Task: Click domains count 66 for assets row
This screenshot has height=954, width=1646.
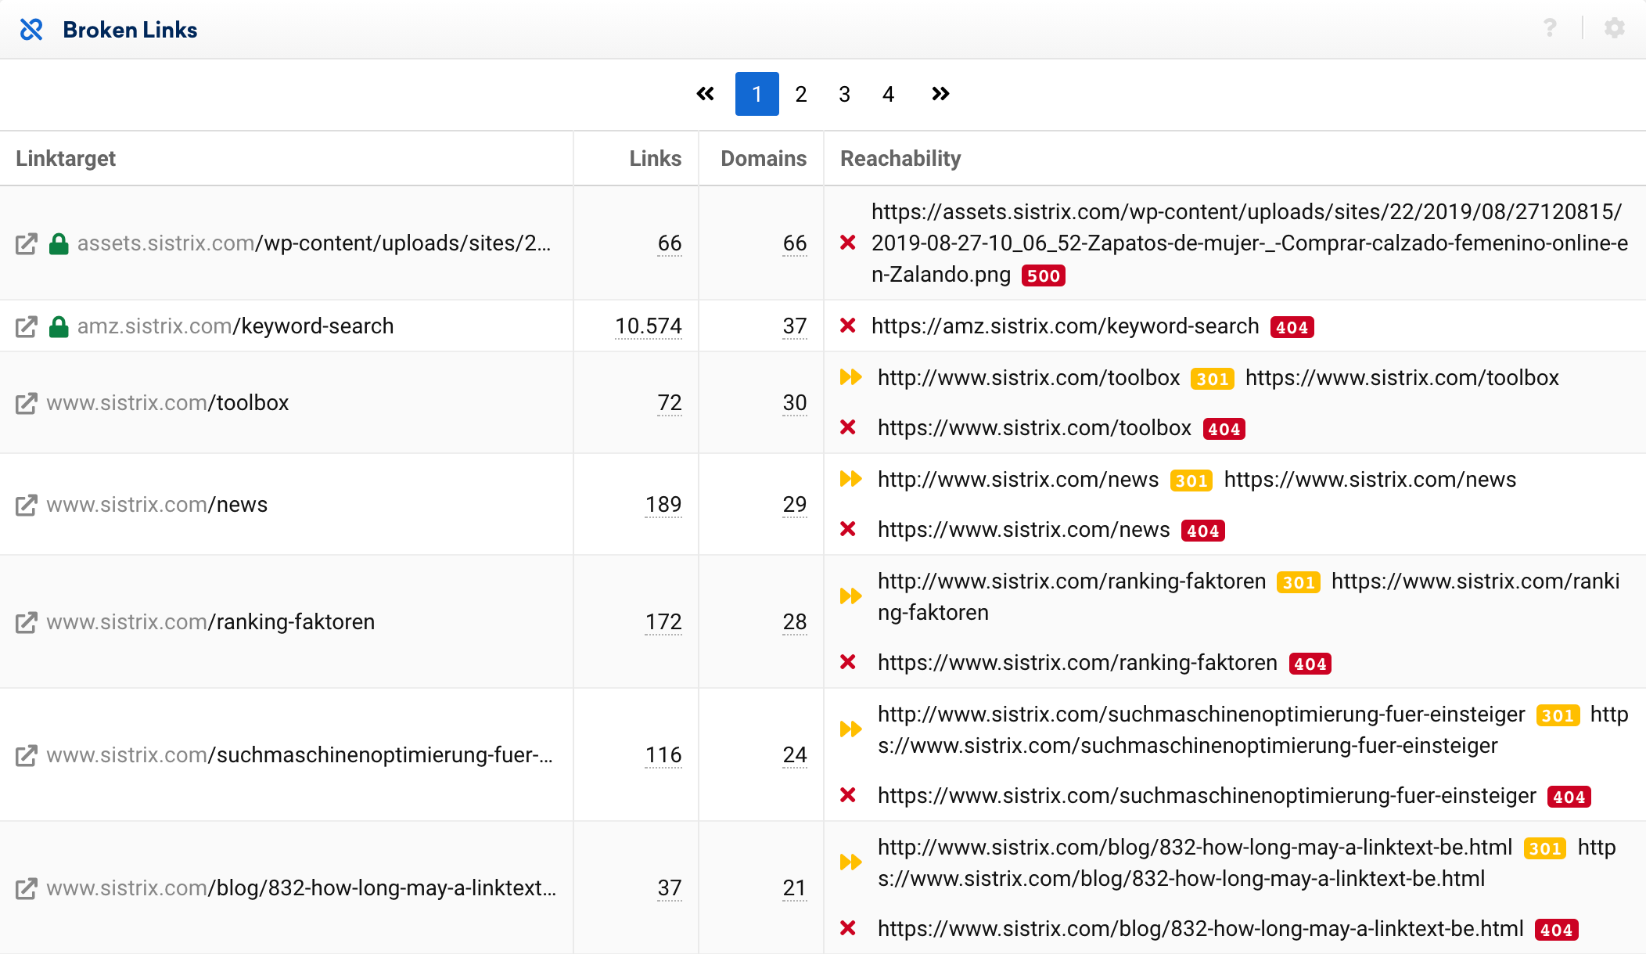Action: click(x=795, y=243)
